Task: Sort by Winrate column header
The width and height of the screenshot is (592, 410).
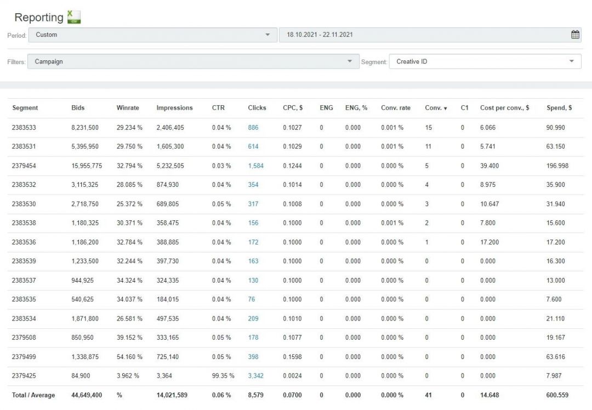Action: [128, 108]
